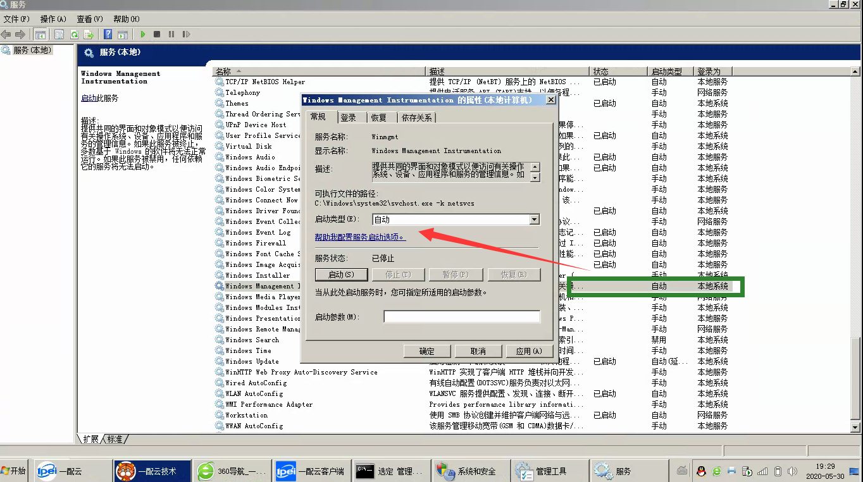Click the show/hide action pane toolbar icon
Viewport: 863px width, 482px height.
point(123,34)
